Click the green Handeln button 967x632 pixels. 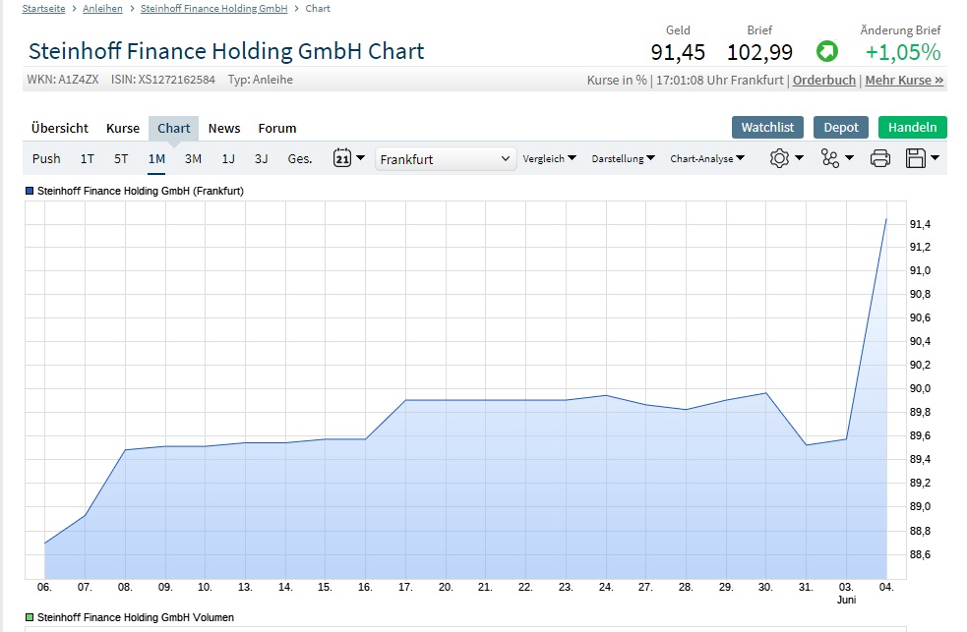click(x=911, y=128)
